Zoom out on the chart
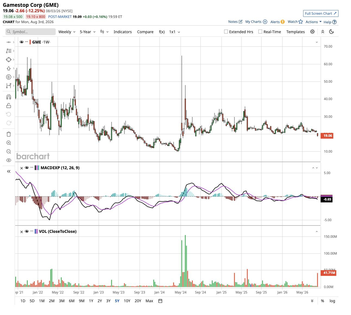The height and width of the screenshot is (315, 351). [9, 152]
